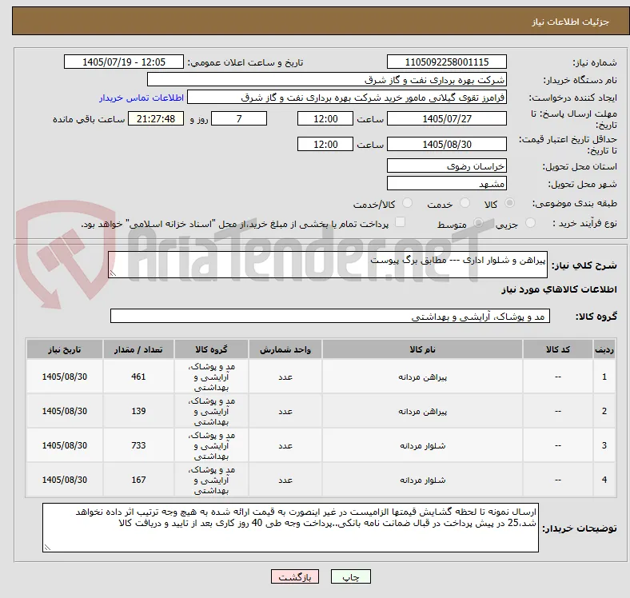
Task: Click پیراهن مردانه in row 1
Action: pyautogui.click(x=422, y=377)
